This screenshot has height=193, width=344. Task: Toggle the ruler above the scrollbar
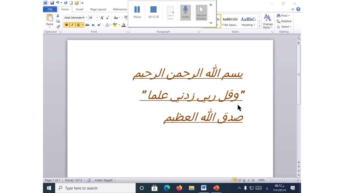pyautogui.click(x=299, y=38)
